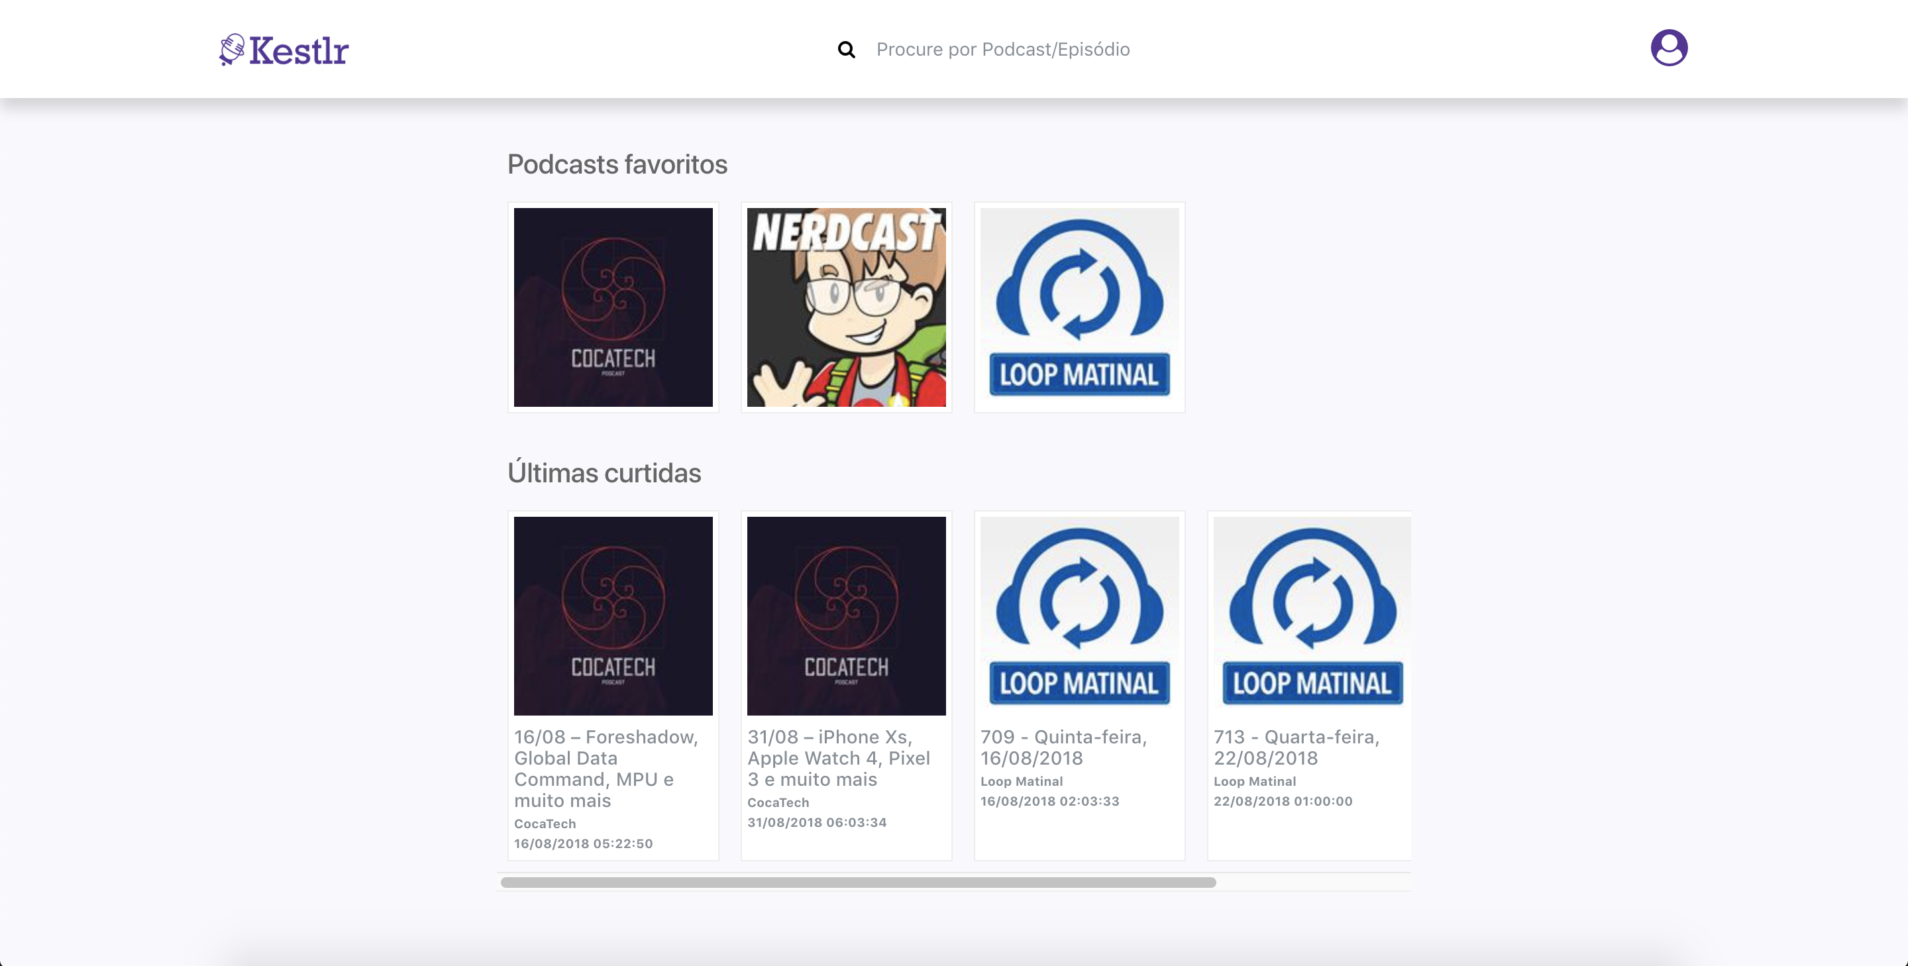The height and width of the screenshot is (966, 1908).
Task: Click the horizontal scrollbar under Últimas curtidas
Action: [858, 883]
